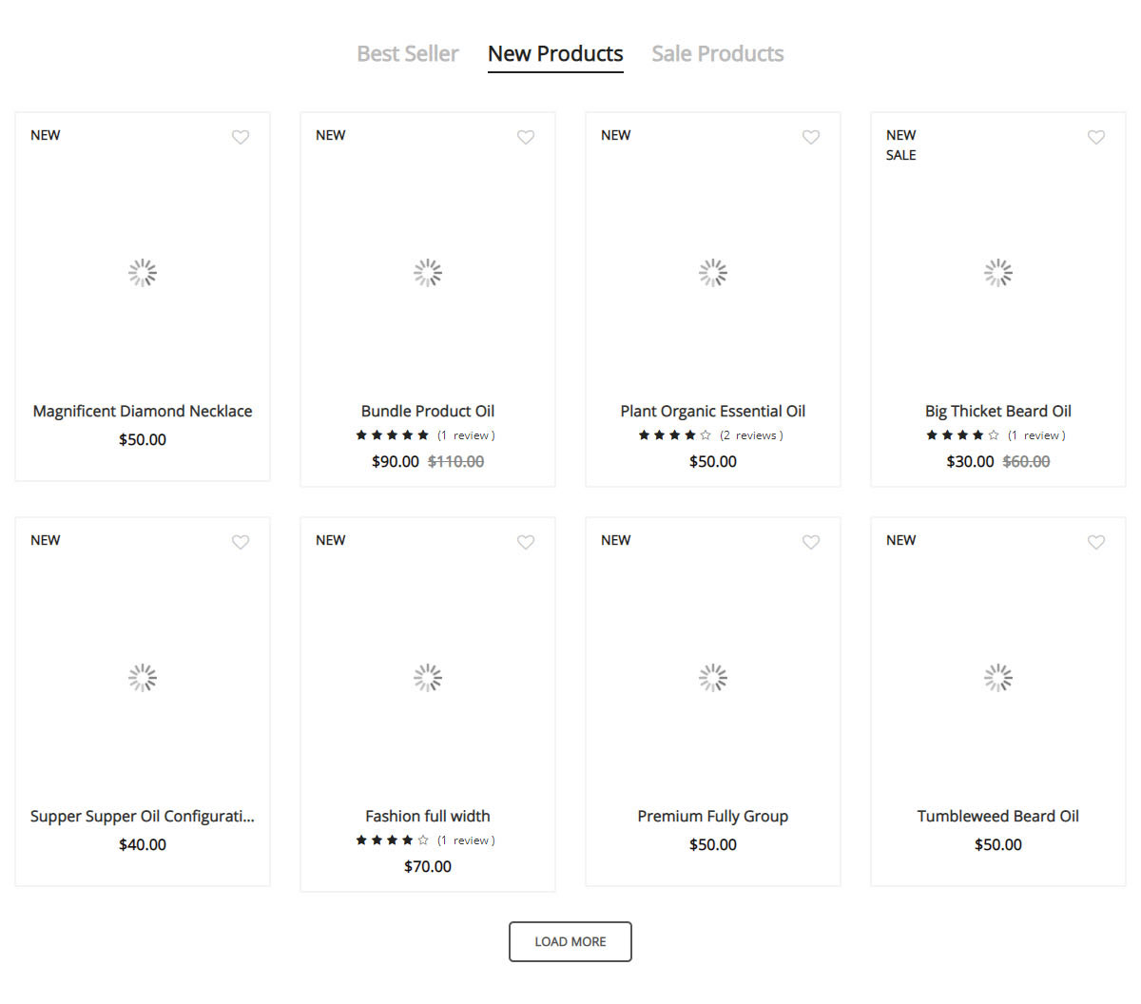
Task: Click wishlist heart on Bundle Product Oil
Action: click(x=526, y=137)
